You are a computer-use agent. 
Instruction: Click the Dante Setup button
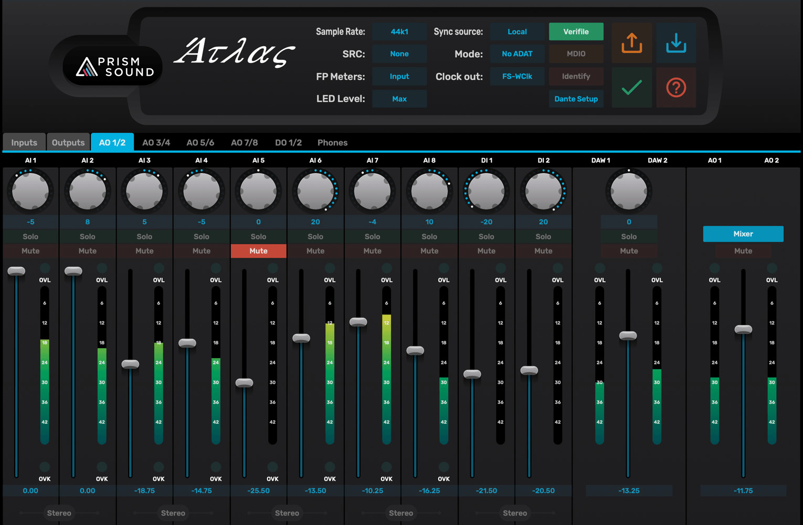tap(576, 99)
